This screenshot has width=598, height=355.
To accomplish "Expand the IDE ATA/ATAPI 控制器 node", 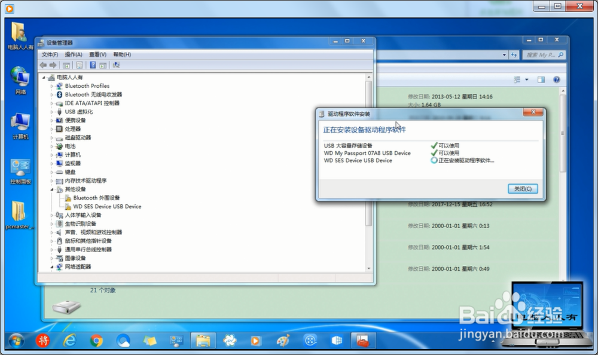I will coord(52,103).
